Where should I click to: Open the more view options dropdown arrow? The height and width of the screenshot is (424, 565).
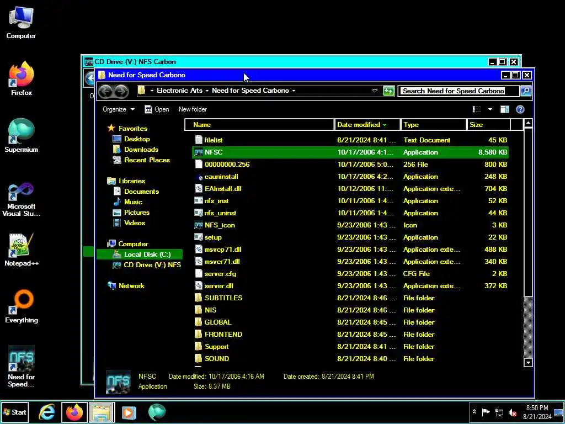click(x=490, y=109)
